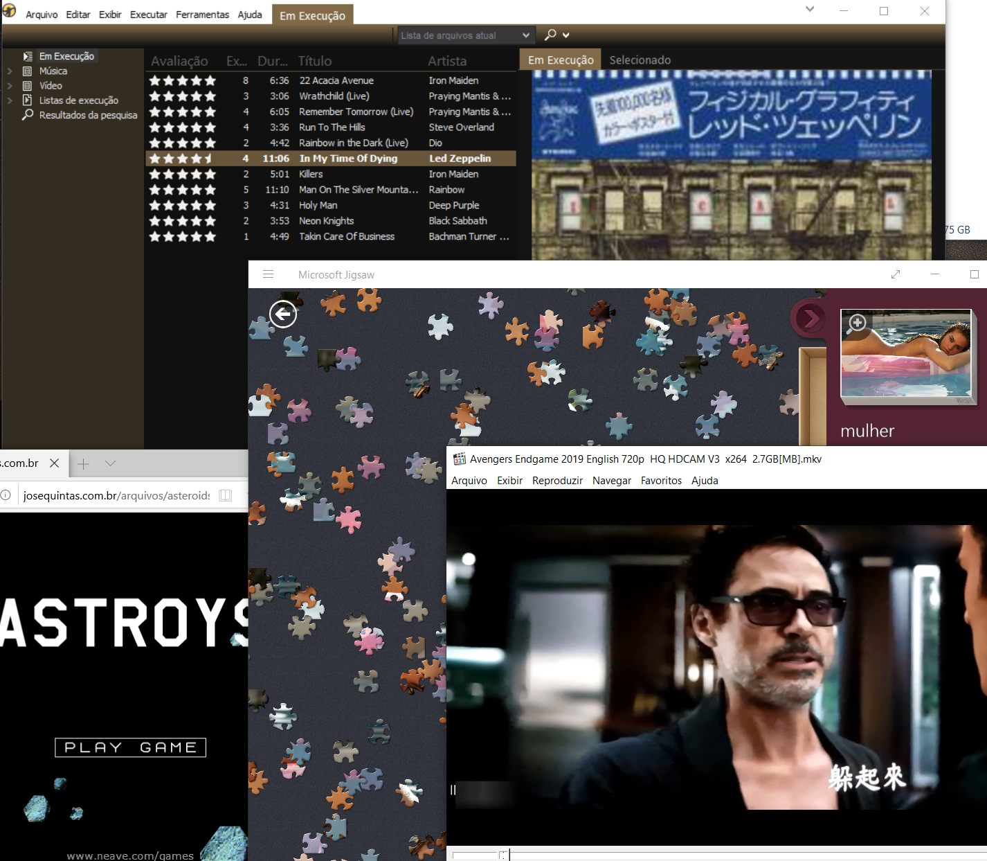The image size is (987, 861).
Task: Expand the Listas de execução node
Action: click(x=10, y=100)
